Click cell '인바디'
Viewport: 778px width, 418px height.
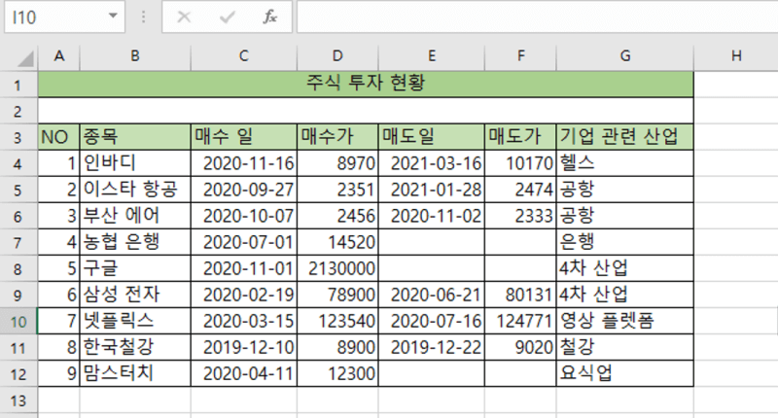coord(135,163)
